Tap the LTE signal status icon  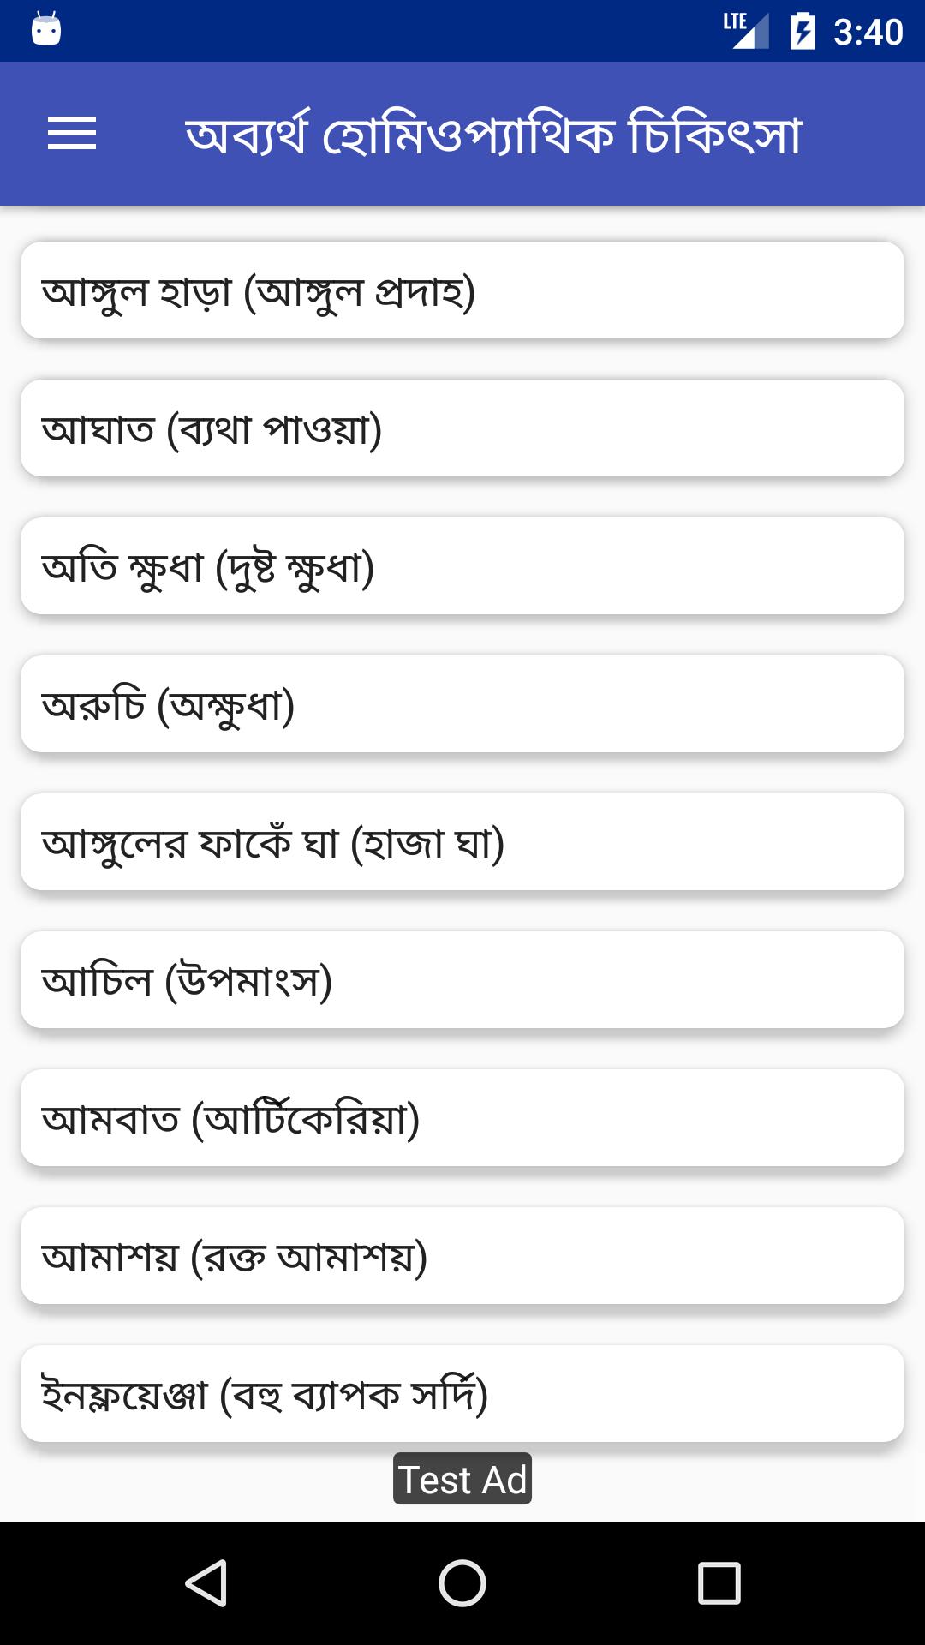pyautogui.click(x=746, y=31)
